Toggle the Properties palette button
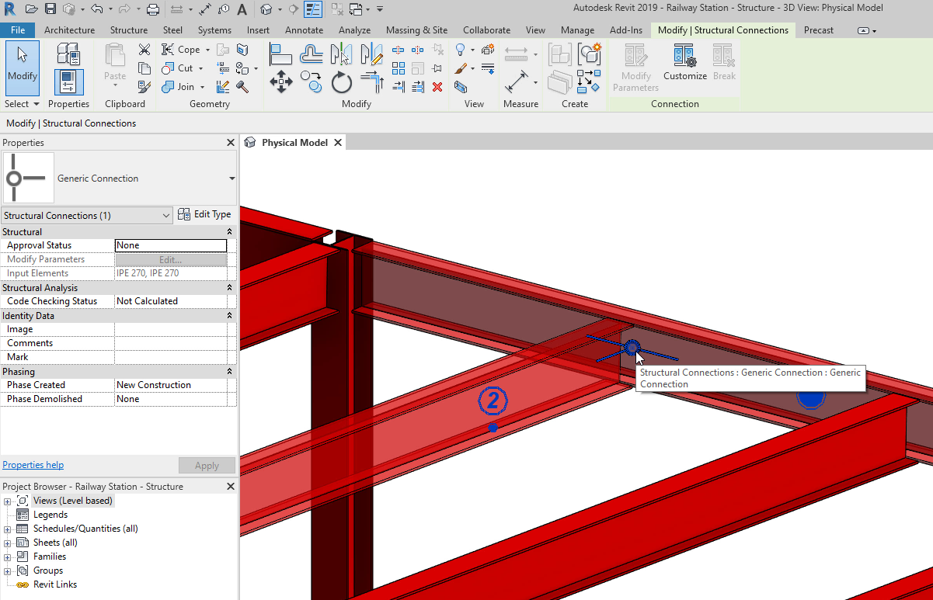Screen dimensions: 933x600 tap(68, 82)
